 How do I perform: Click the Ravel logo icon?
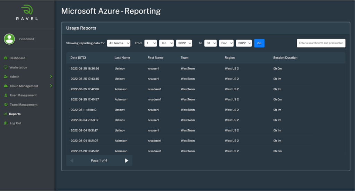pos(27,9)
